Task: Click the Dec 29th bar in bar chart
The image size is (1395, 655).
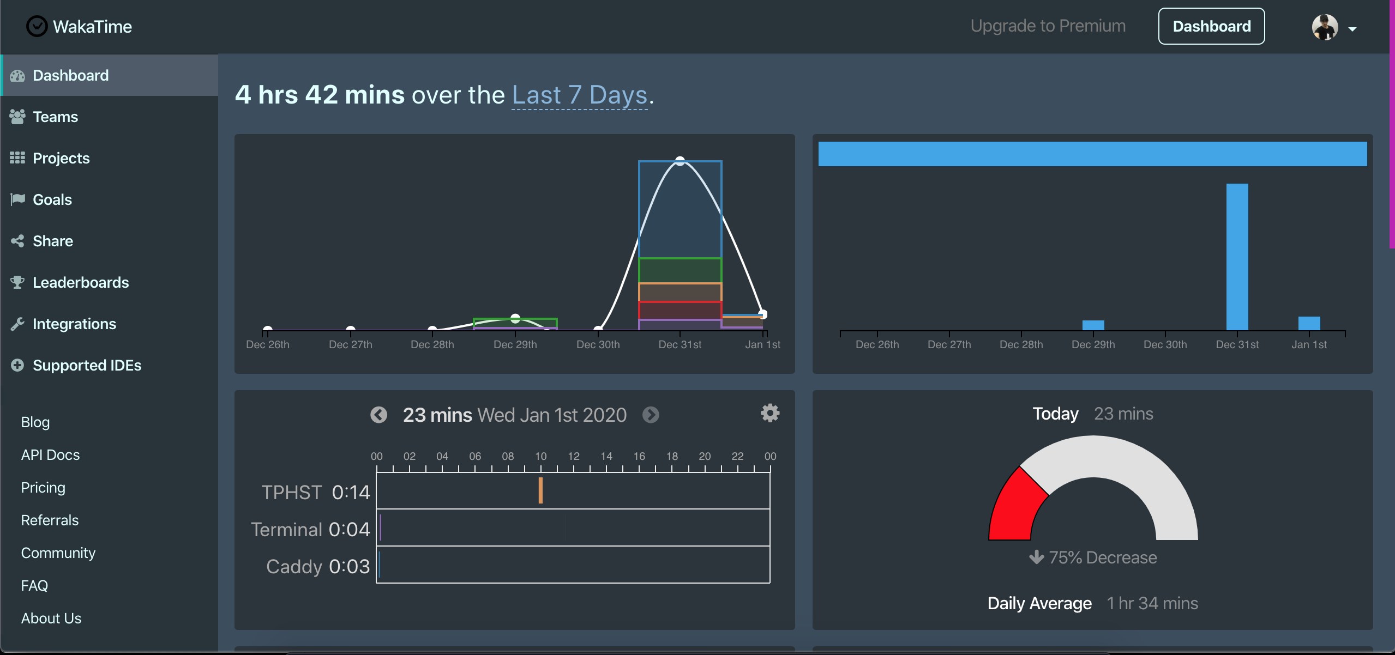Action: pyautogui.click(x=1093, y=325)
